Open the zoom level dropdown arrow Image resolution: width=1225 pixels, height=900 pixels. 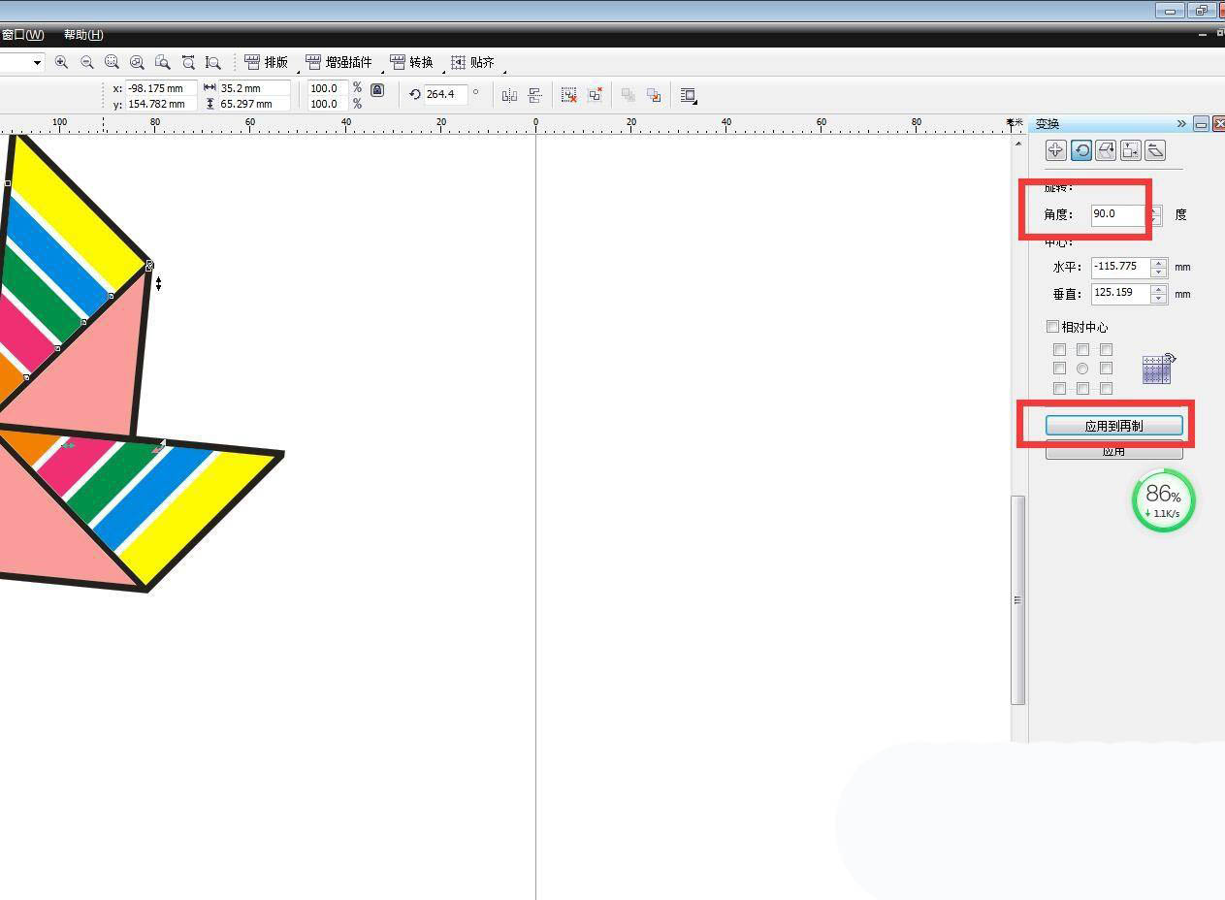(38, 62)
